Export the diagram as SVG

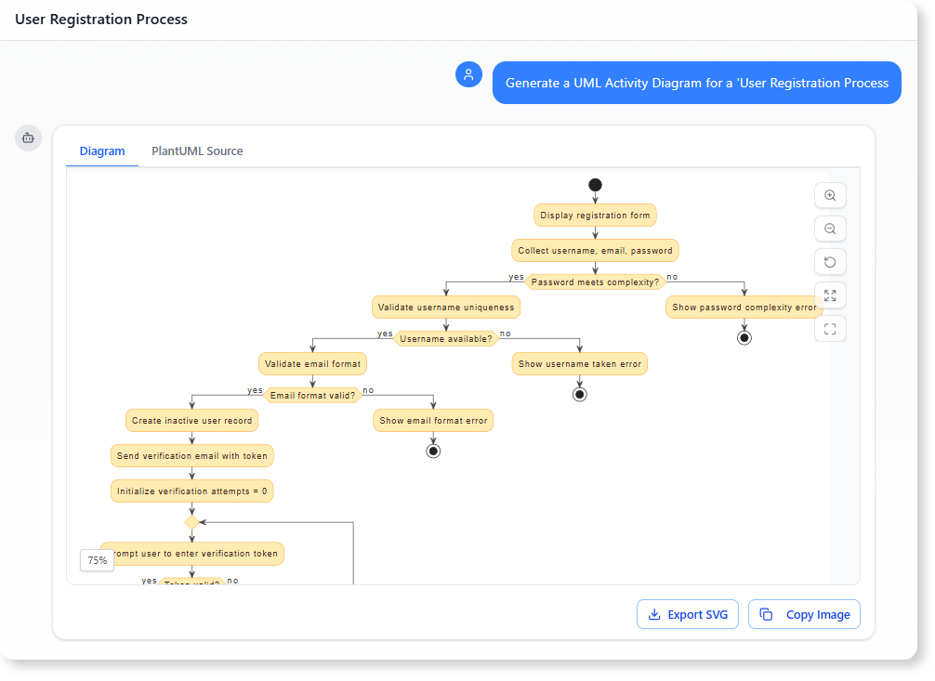[688, 614]
